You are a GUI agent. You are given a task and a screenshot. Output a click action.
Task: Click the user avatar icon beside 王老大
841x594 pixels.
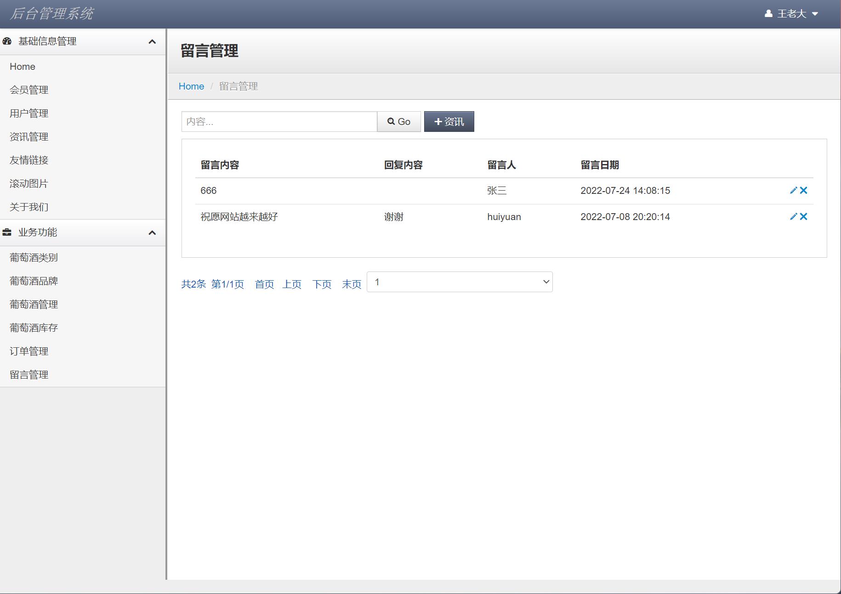[768, 14]
